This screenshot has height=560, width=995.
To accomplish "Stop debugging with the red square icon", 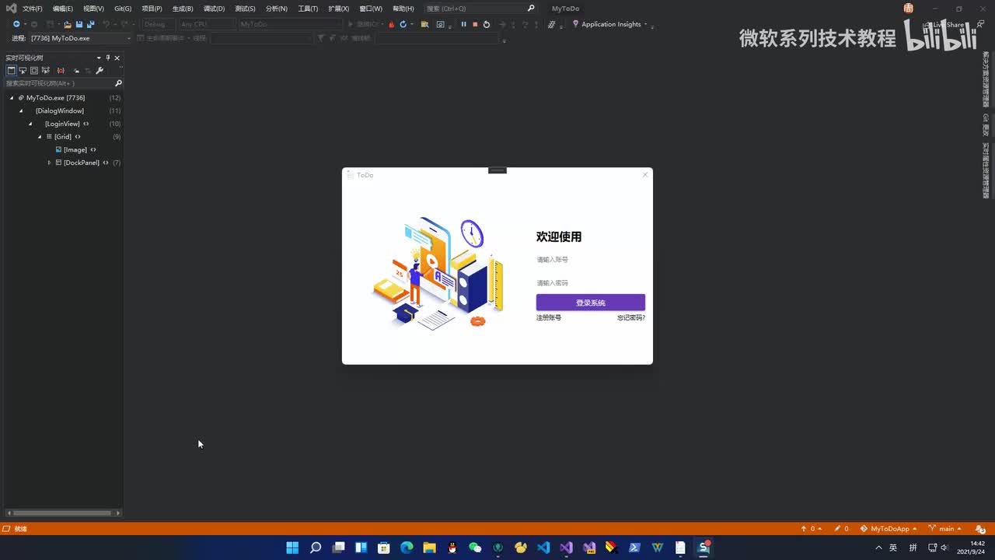I will pos(475,24).
